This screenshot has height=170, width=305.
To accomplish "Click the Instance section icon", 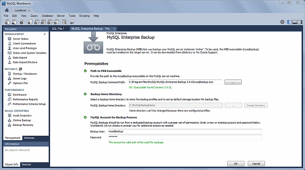I will (21, 69).
